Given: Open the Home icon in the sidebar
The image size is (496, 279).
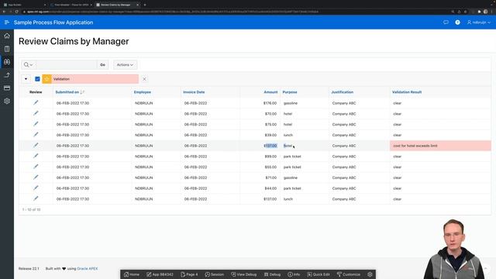Looking at the screenshot, I should [x=7, y=36].
